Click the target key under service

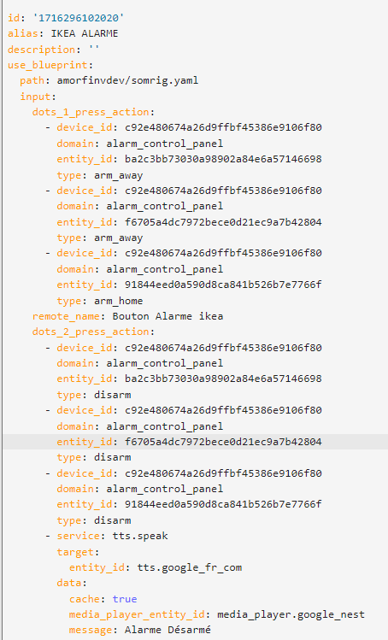pos(75,552)
